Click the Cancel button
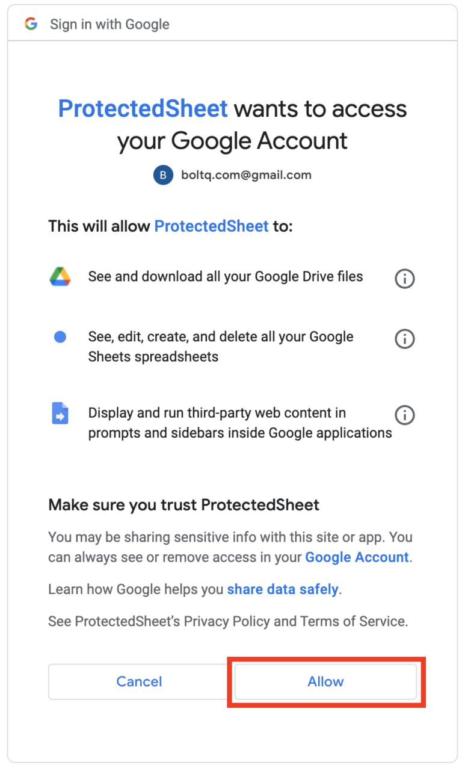Viewport: 462px width, 768px height. click(x=139, y=681)
